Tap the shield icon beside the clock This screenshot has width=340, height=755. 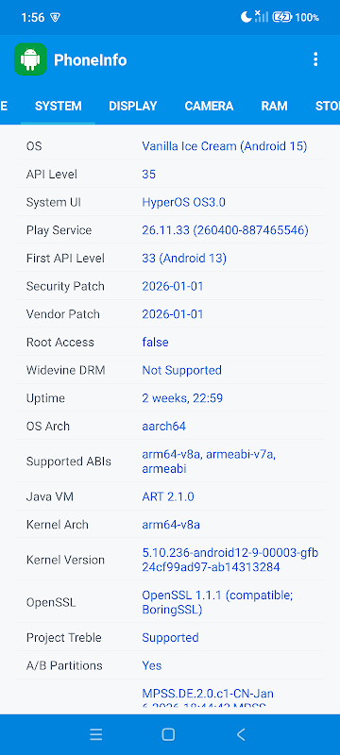click(56, 18)
